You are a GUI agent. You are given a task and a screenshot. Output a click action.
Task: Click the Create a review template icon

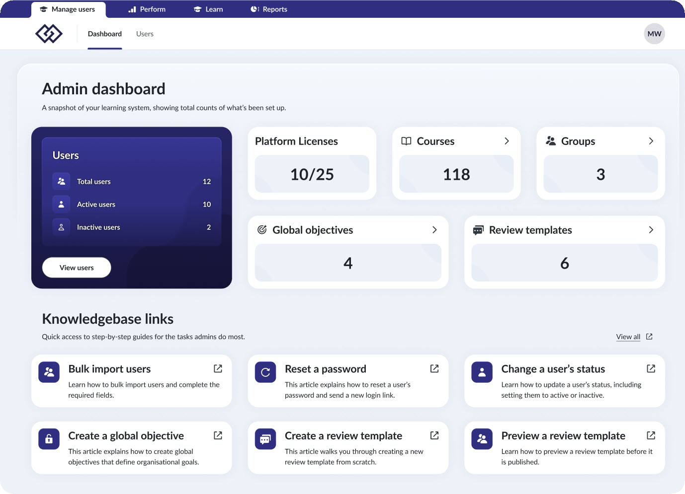click(x=265, y=439)
